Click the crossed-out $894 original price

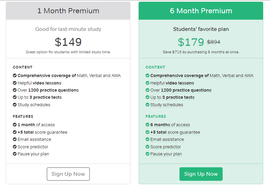pyautogui.click(x=213, y=42)
